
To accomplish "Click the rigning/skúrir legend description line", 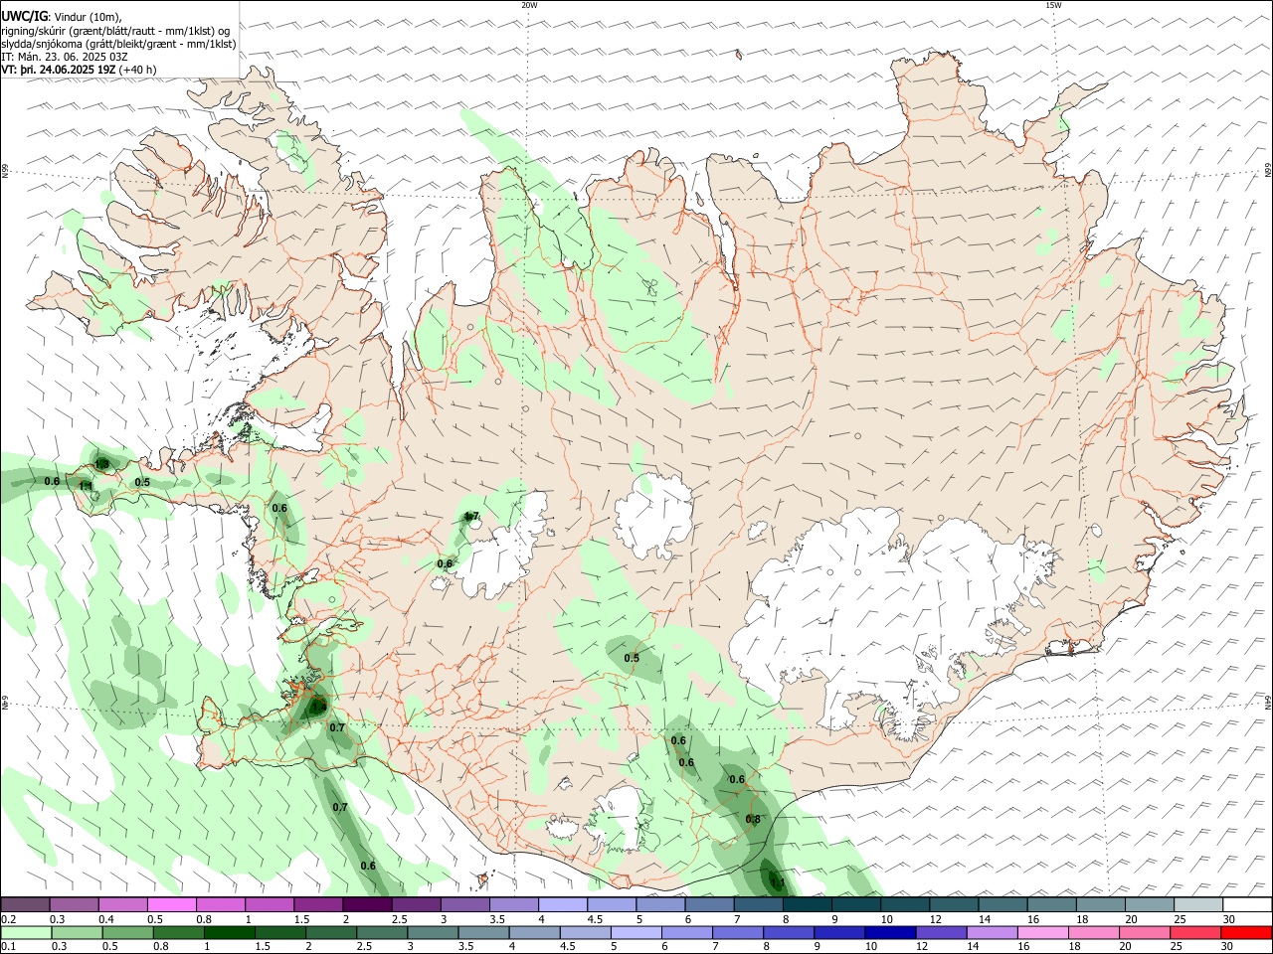I will click(117, 31).
